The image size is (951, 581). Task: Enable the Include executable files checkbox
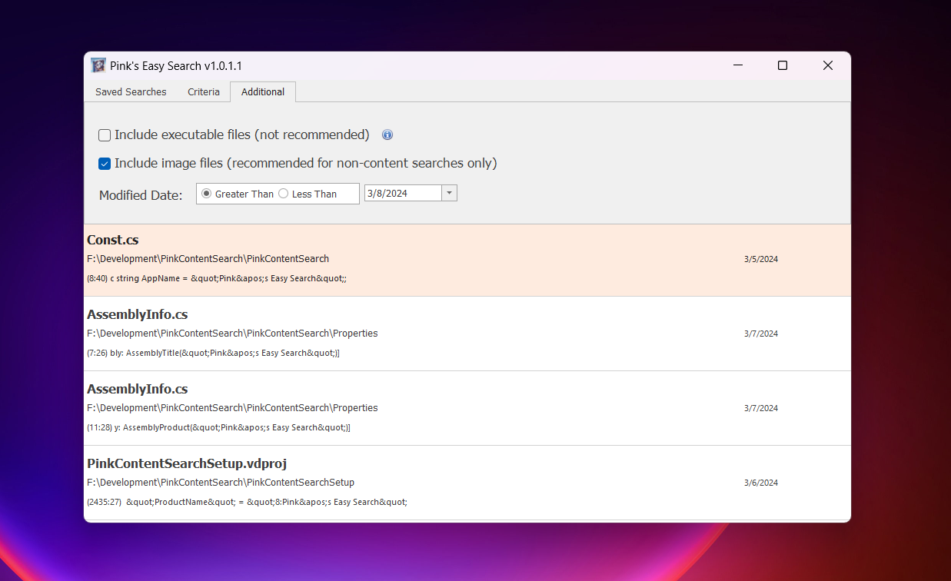(x=105, y=135)
